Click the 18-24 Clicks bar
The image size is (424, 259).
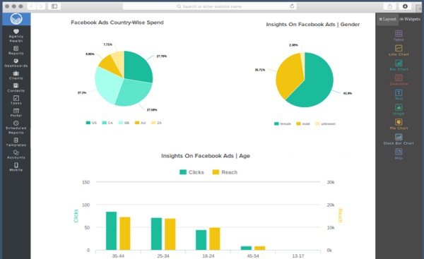[x=201, y=240]
